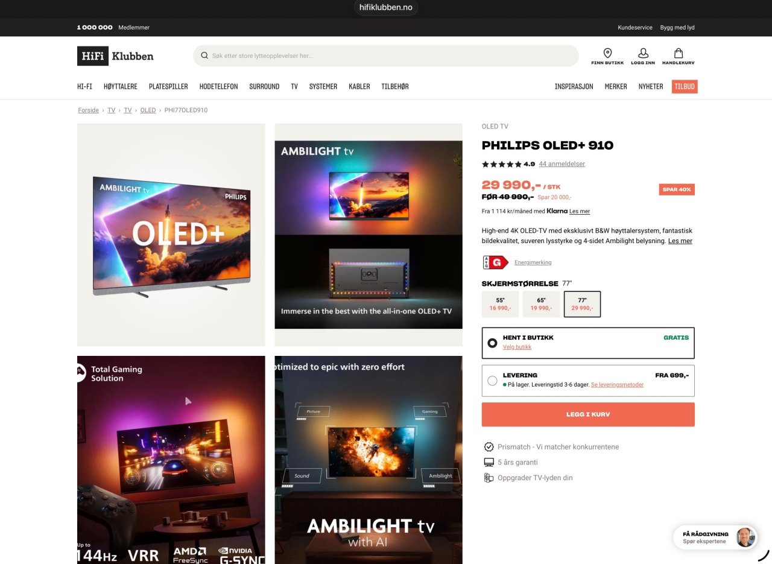This screenshot has height=564, width=772.
Task: Click the 5 års garanti monitor icon
Action: pyautogui.click(x=489, y=463)
